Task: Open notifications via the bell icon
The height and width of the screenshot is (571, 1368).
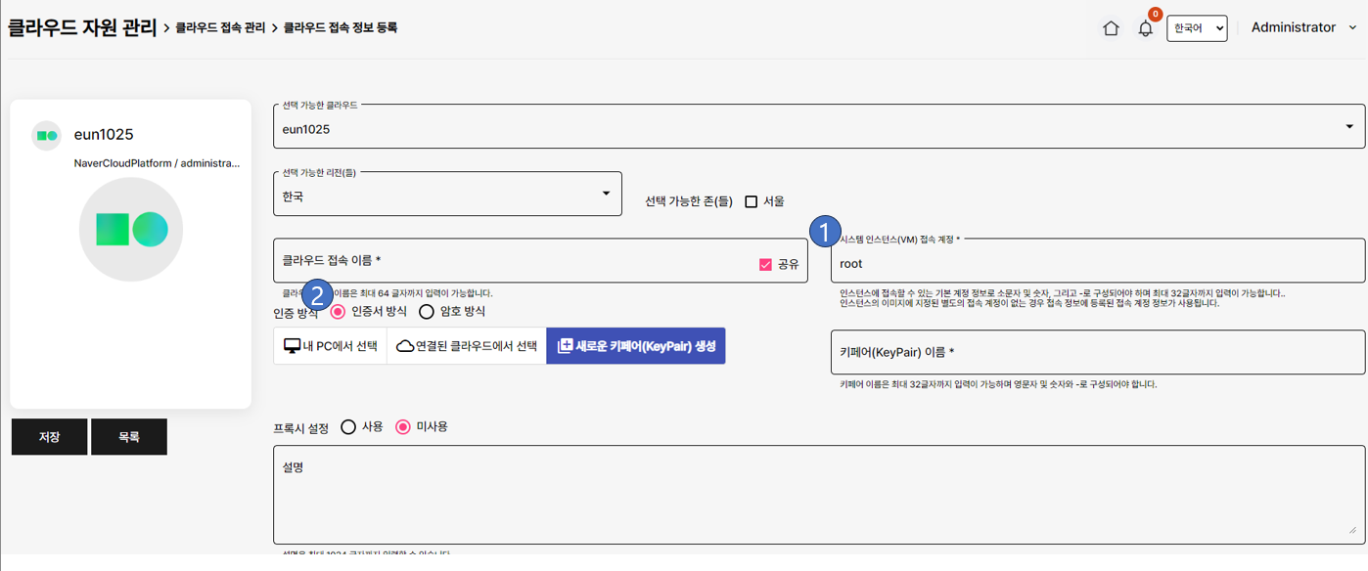Action: coord(1145,29)
